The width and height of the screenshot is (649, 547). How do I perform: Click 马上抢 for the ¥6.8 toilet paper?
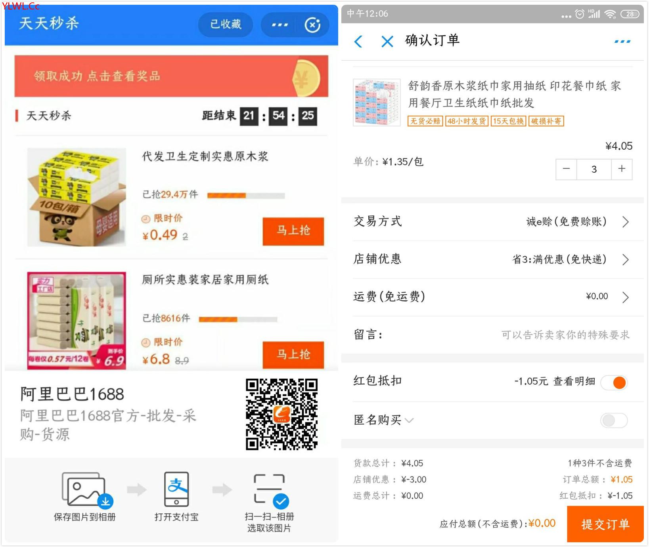coord(293,355)
